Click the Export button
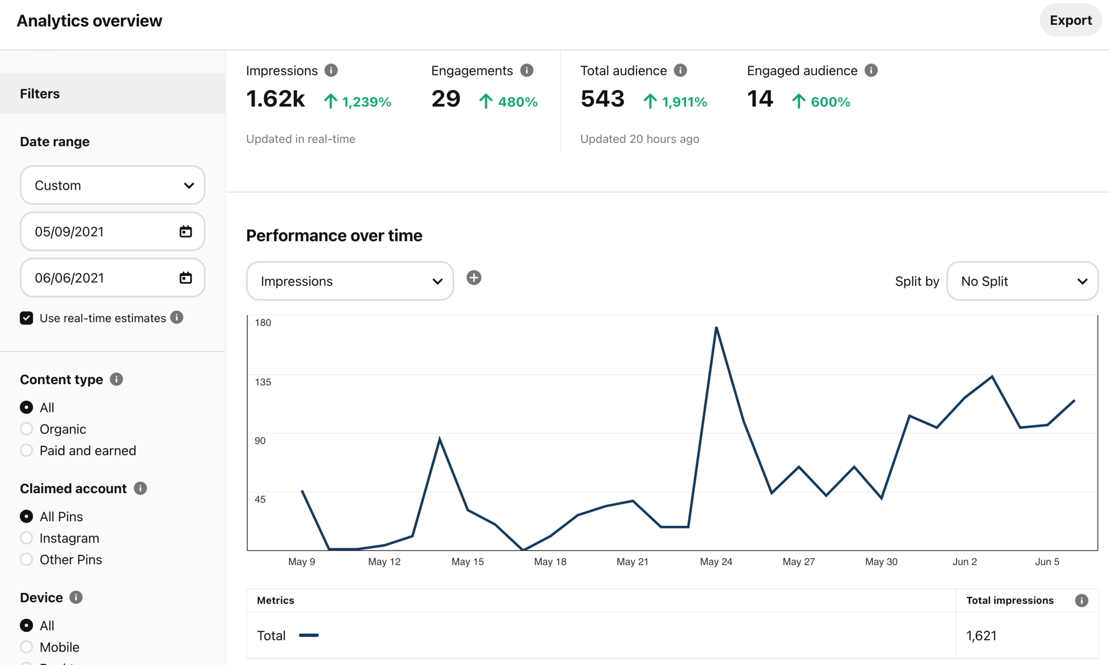The width and height of the screenshot is (1109, 665). pyautogui.click(x=1070, y=20)
